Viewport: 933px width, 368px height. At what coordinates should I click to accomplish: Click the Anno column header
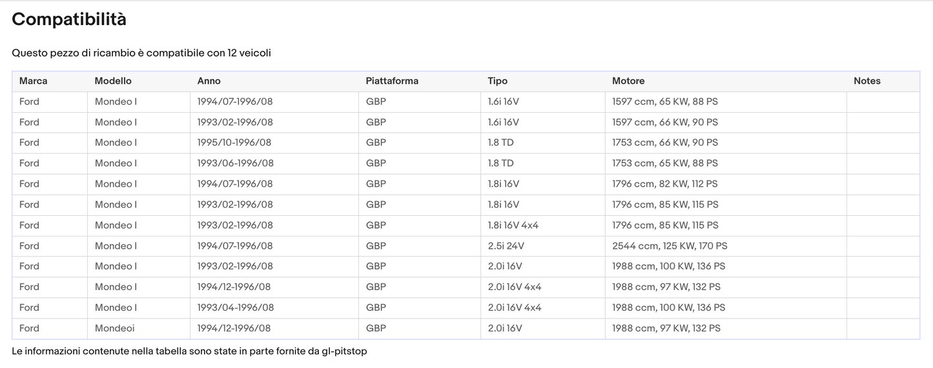[x=209, y=81]
